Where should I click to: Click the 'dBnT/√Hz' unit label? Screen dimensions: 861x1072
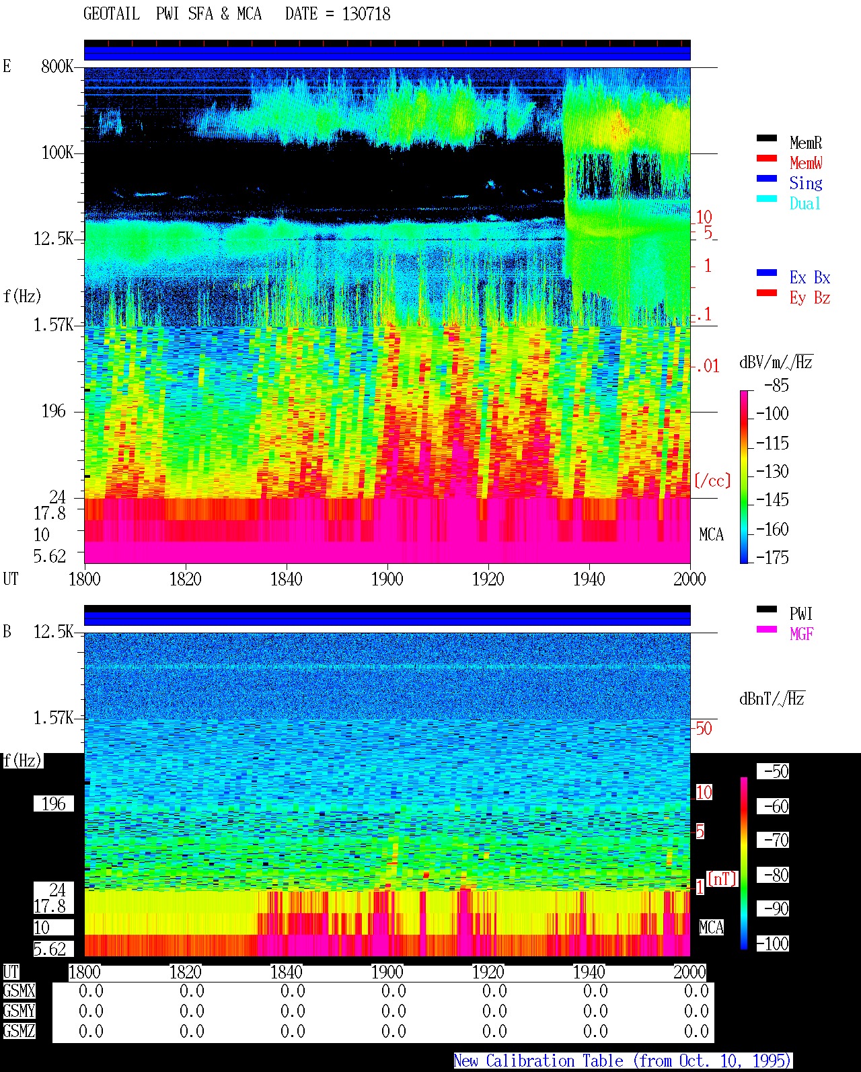pyautogui.click(x=772, y=699)
